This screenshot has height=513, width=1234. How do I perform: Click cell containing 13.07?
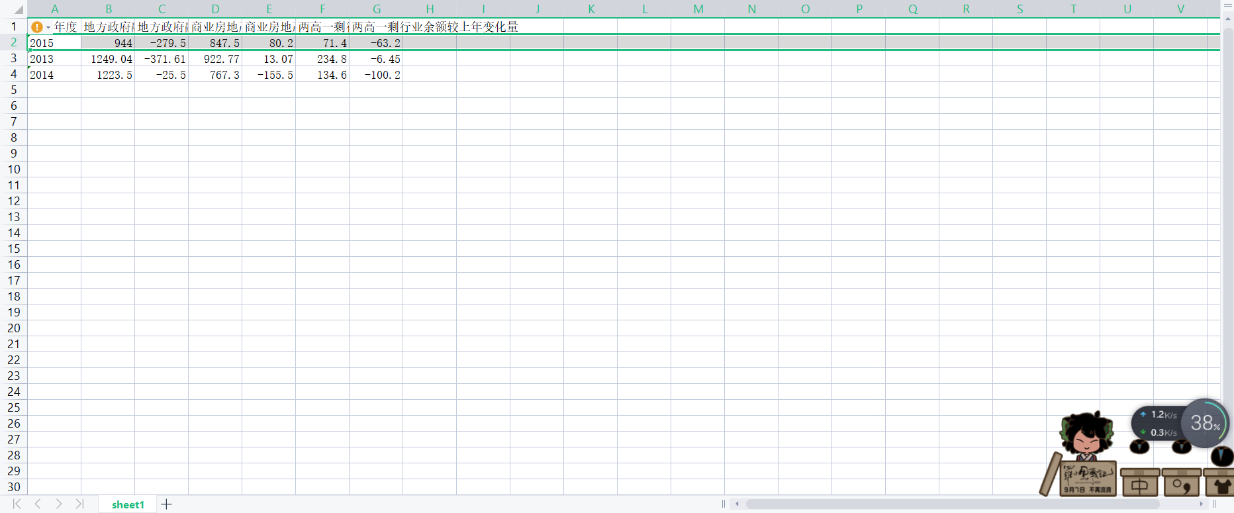[269, 59]
